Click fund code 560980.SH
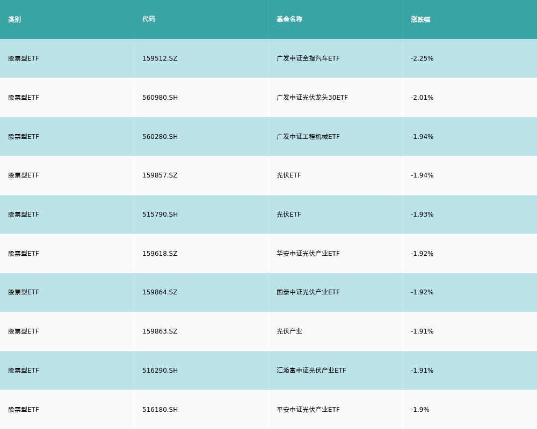This screenshot has width=537, height=429. click(x=160, y=98)
